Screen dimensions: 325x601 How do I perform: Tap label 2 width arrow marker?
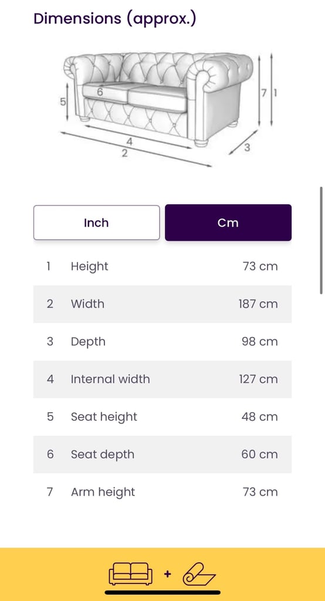124,153
